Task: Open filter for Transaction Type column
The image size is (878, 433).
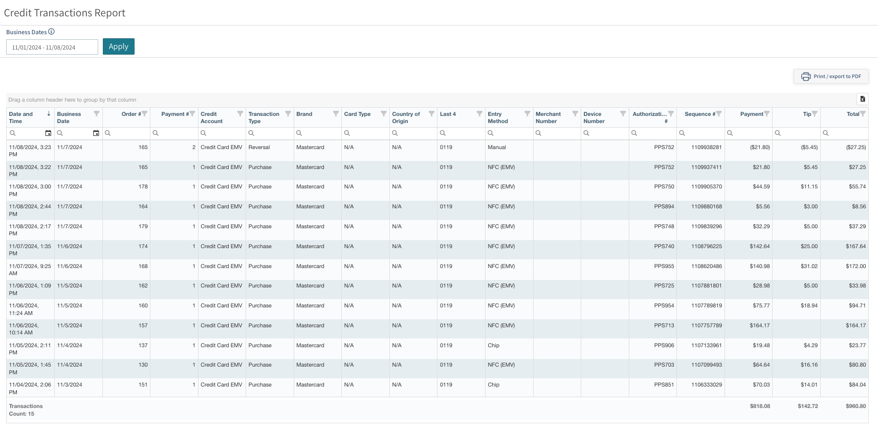Action: click(288, 114)
